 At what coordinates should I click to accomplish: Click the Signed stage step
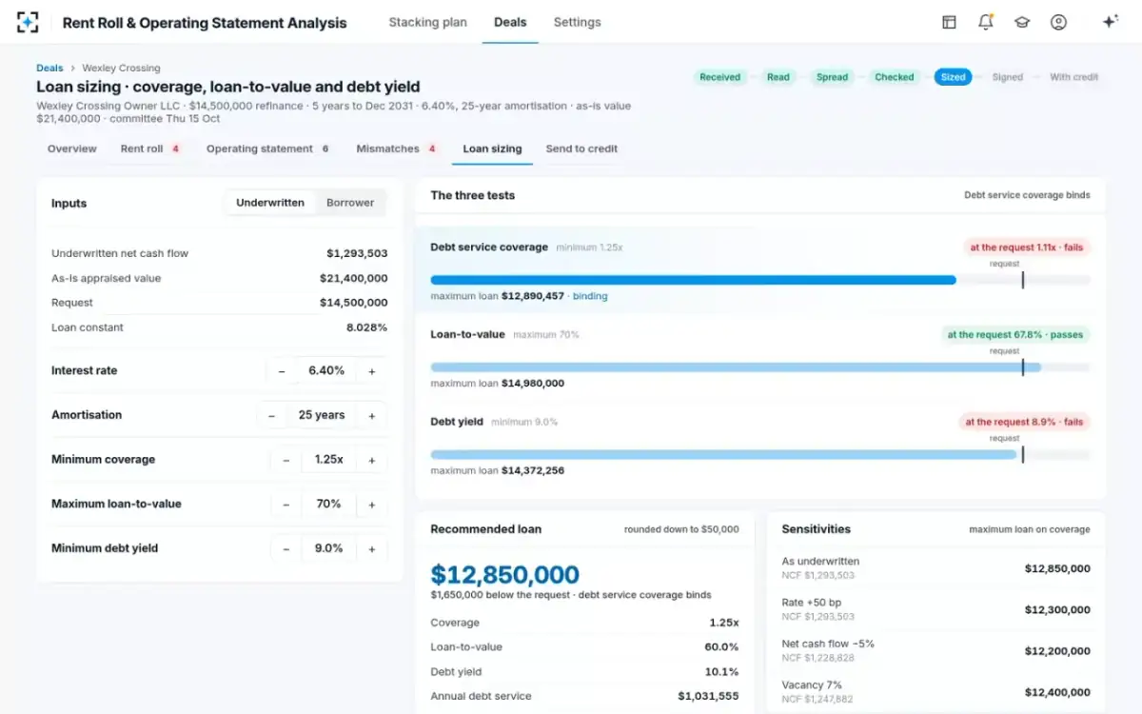point(1007,77)
